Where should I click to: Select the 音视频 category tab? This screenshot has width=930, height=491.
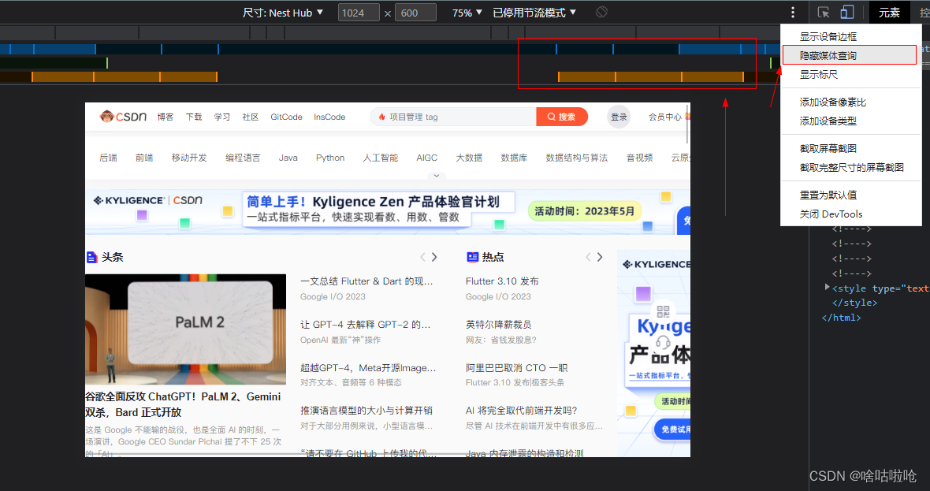[639, 158]
